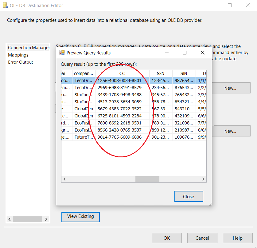The height and width of the screenshot is (248, 257).
Task: Select cell 8566-2428-0765-3537
Action: [122, 130]
